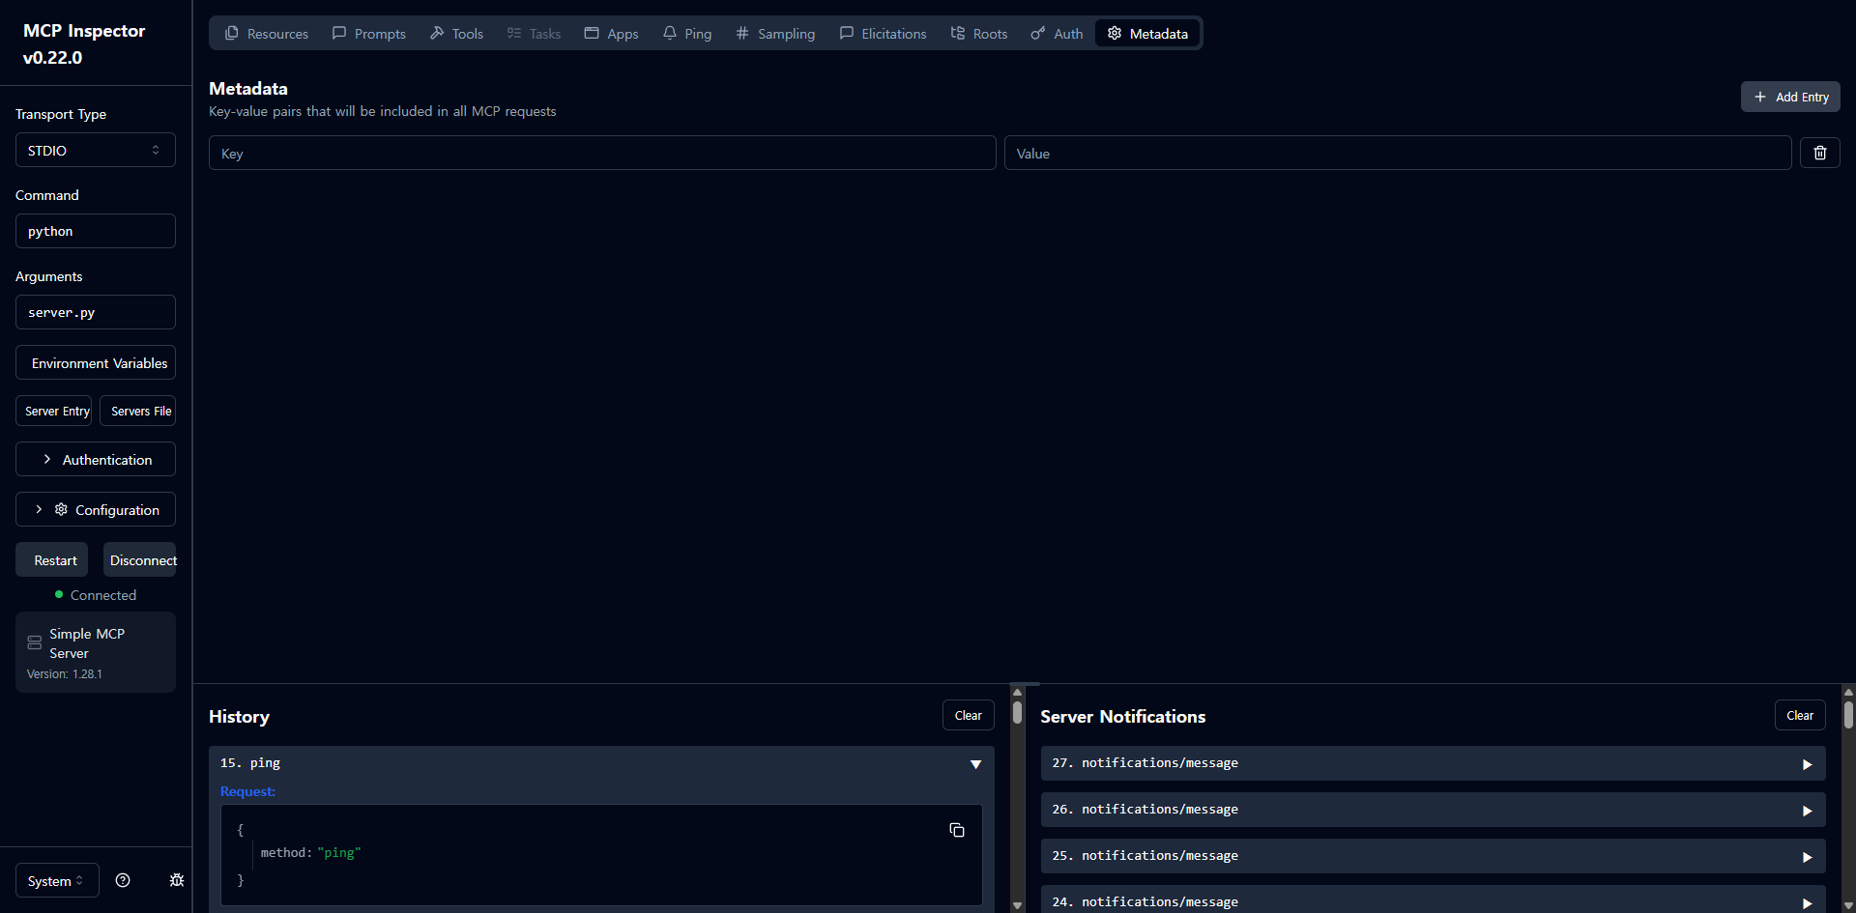Focus the metadata Key input field
Screen dimensions: 1856x913
pos(602,153)
